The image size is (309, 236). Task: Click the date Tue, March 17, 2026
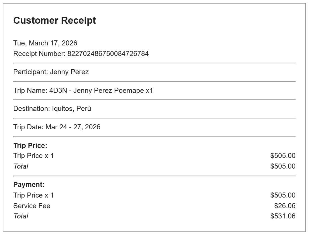pyautogui.click(x=45, y=43)
